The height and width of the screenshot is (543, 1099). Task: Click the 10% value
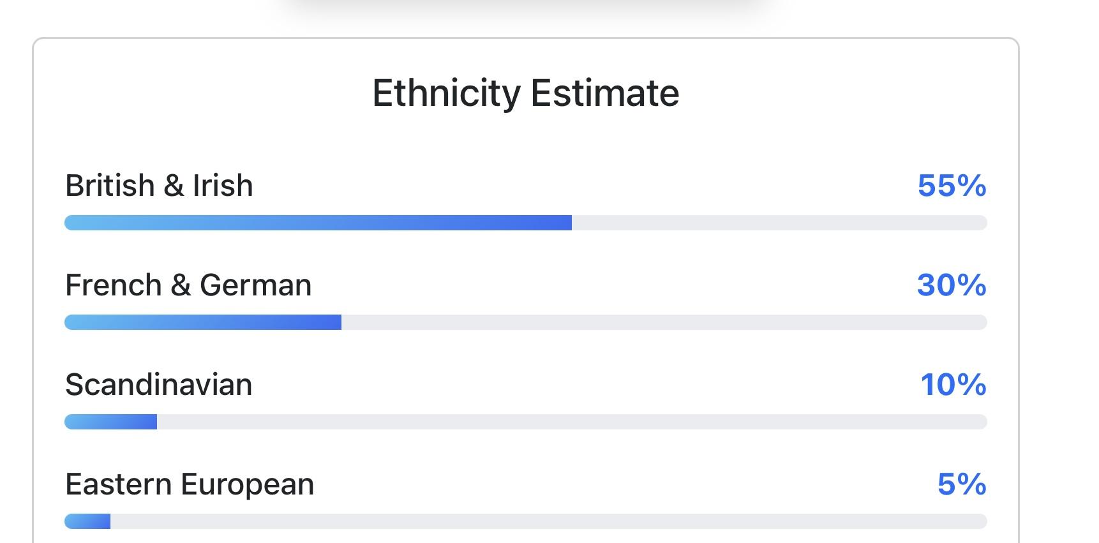click(x=953, y=385)
